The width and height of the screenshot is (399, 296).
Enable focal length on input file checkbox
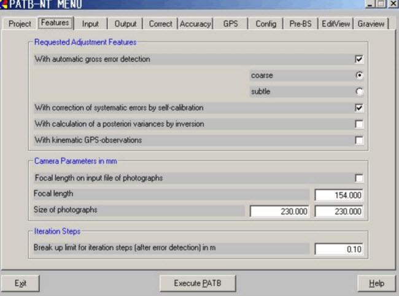pyautogui.click(x=359, y=178)
